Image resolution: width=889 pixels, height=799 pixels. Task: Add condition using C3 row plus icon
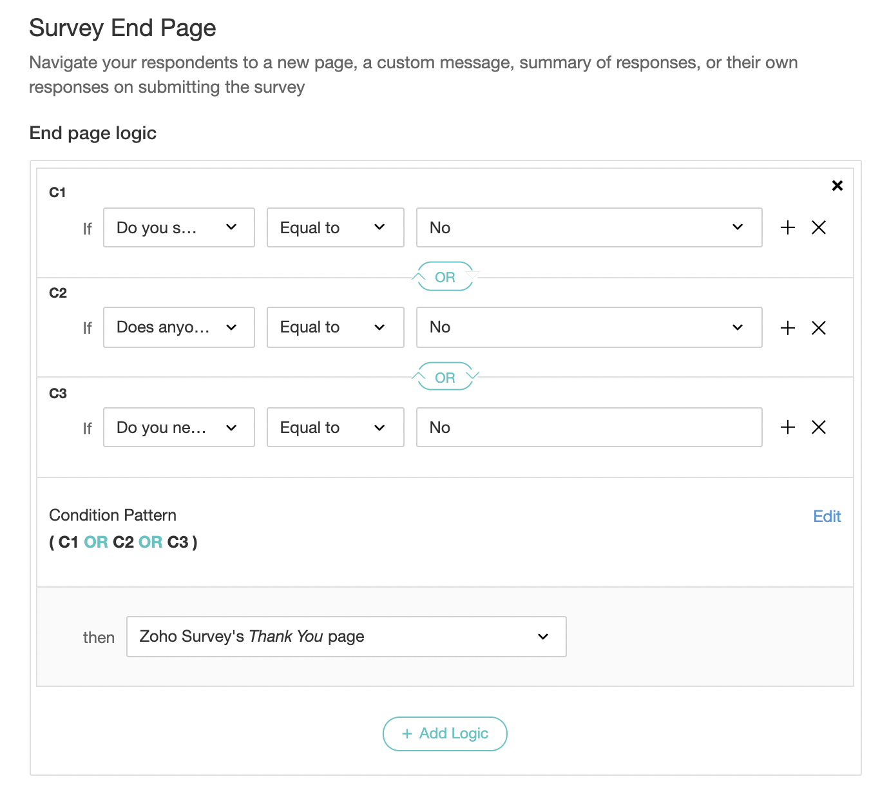pyautogui.click(x=787, y=427)
